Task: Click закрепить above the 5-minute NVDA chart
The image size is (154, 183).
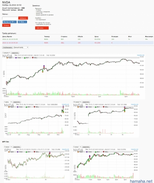Action: [86, 147]
